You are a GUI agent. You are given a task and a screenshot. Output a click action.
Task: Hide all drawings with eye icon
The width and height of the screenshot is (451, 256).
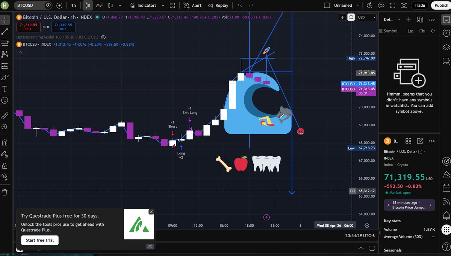pyautogui.click(x=5, y=177)
